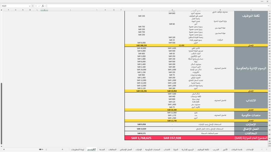Screen dimensions: 271x152
Task: Click the cancel entry X icon
Action: (x=36, y=6)
